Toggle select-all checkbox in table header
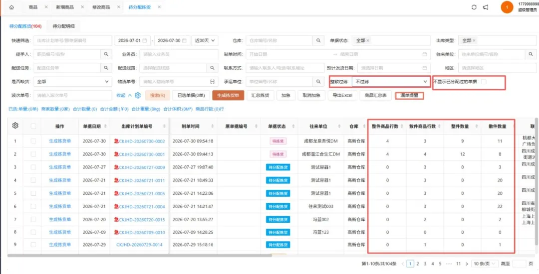539x274 pixels. [x=33, y=126]
